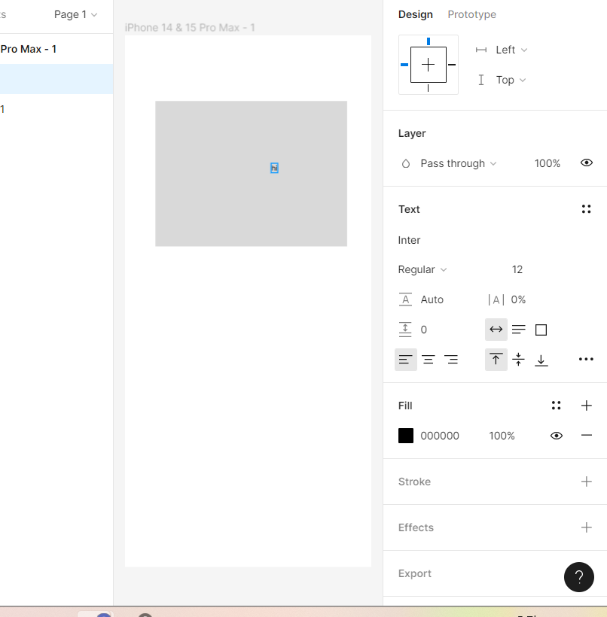Open fill style library icon
The height and width of the screenshot is (617, 607).
coord(557,406)
